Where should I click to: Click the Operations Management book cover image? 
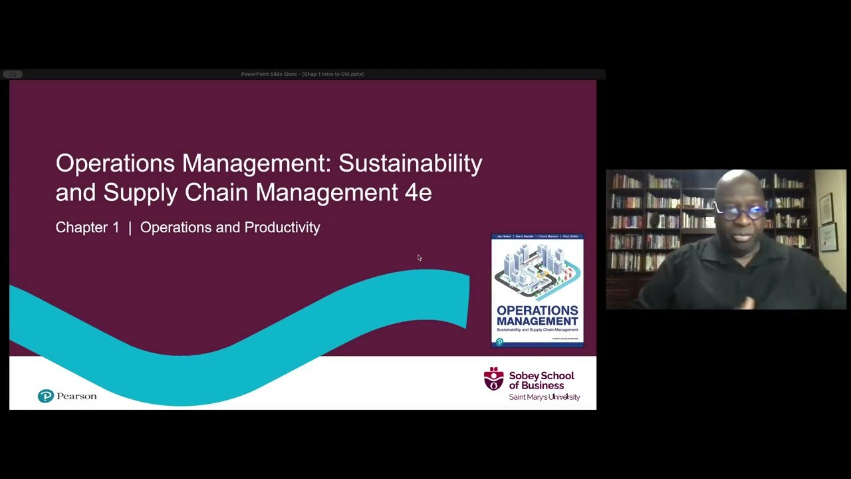(x=537, y=290)
